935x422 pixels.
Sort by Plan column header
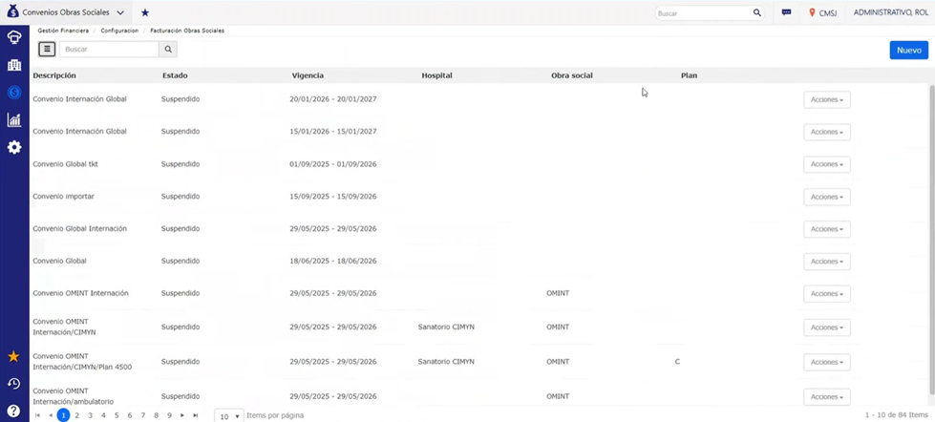pos(689,75)
